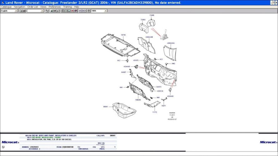Select callout HM1 in the diagram
The height and width of the screenshot is (156, 278).
tap(158, 98)
